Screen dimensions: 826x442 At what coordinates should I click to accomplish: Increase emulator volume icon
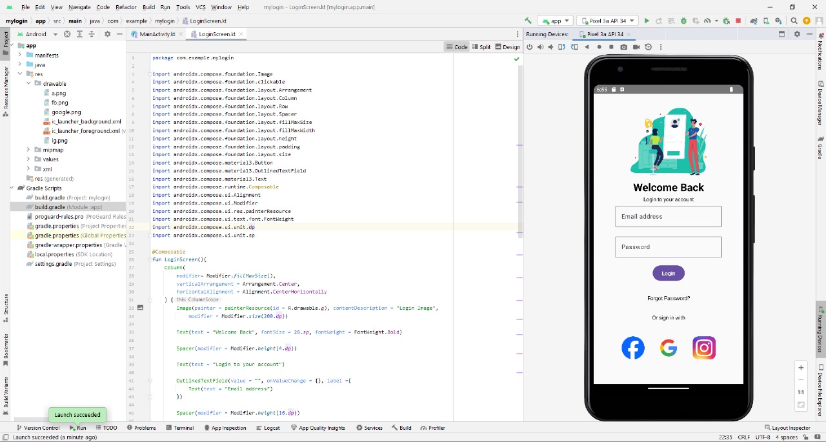point(540,46)
